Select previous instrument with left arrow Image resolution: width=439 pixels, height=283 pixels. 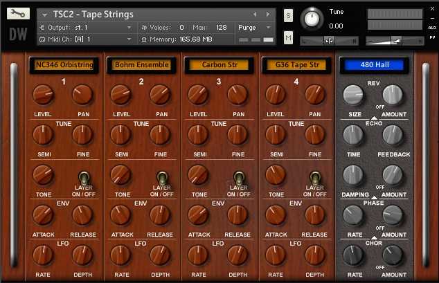[x=255, y=14]
